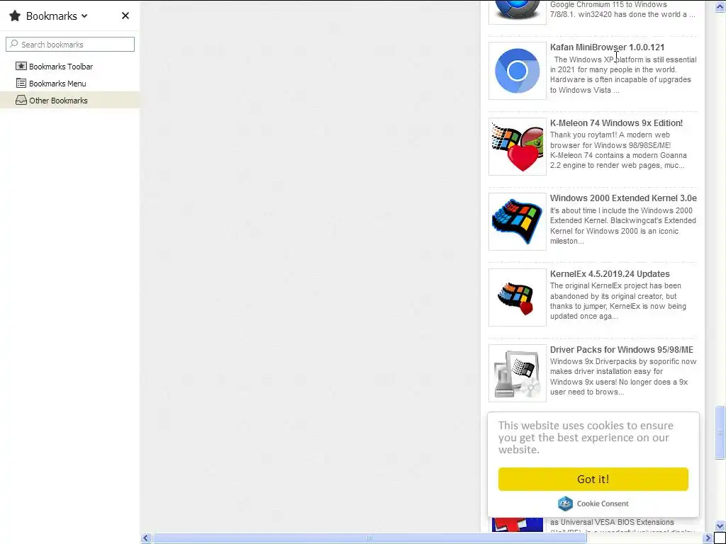The height and width of the screenshot is (544, 726).
Task: Click the Bookmarks Toolbar folder icon
Action: pos(21,66)
